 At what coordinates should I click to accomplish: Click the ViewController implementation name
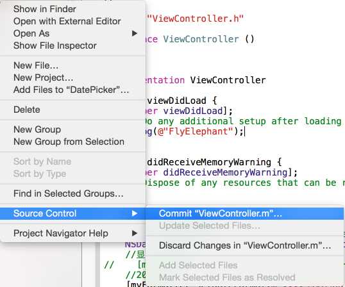(x=228, y=80)
